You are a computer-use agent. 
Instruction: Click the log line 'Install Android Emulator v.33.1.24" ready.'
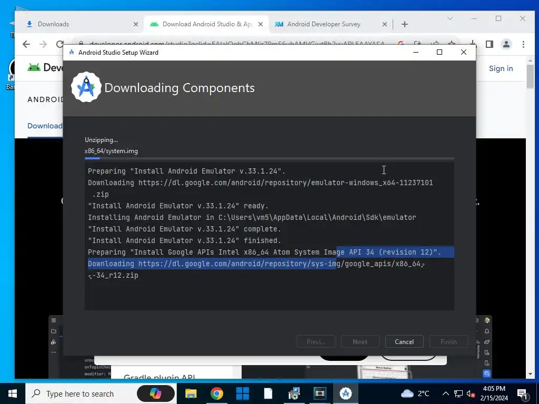tap(178, 206)
